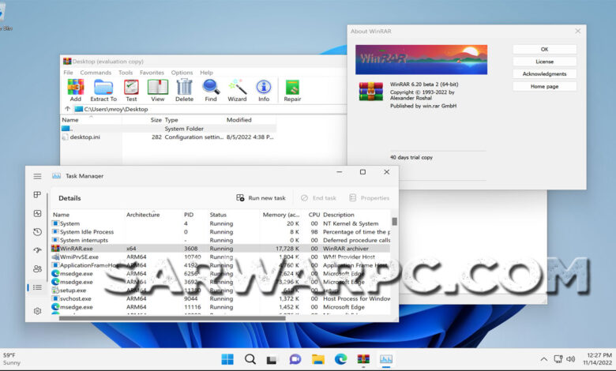This screenshot has height=371, width=616.
Task: Select WmiPrvSE.exe process row
Action: point(220,257)
